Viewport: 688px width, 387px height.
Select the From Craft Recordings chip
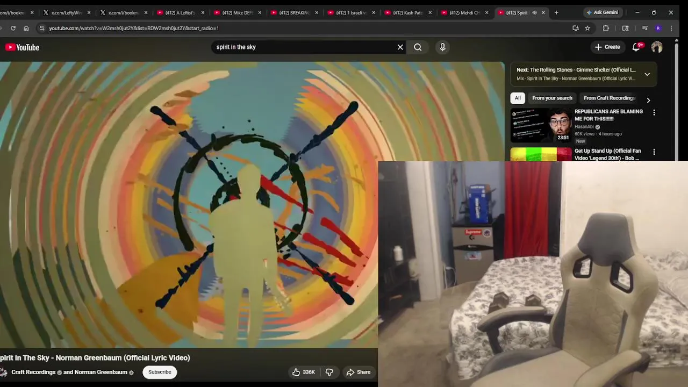coord(610,98)
